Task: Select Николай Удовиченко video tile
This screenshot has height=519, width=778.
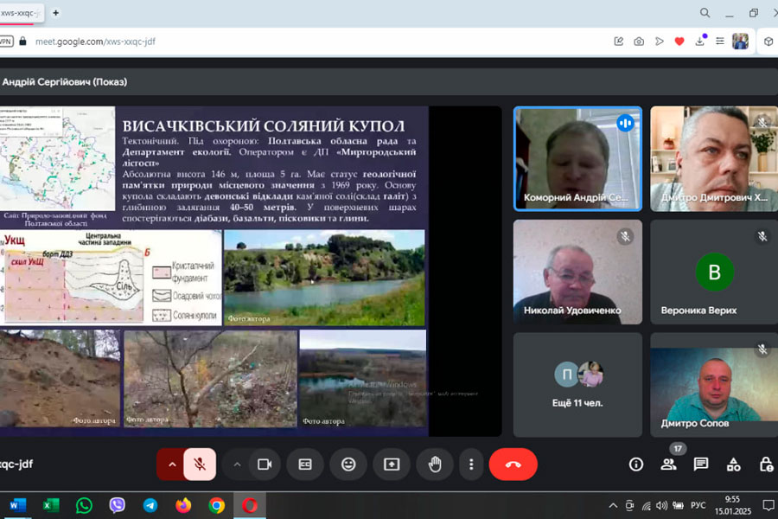Action: tap(577, 271)
